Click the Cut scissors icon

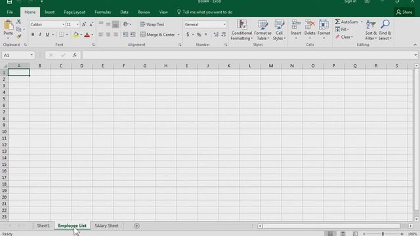coord(18,22)
